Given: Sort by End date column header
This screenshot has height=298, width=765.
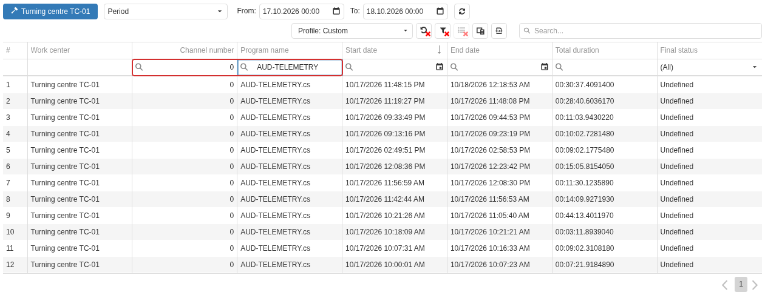Looking at the screenshot, I should coord(500,50).
